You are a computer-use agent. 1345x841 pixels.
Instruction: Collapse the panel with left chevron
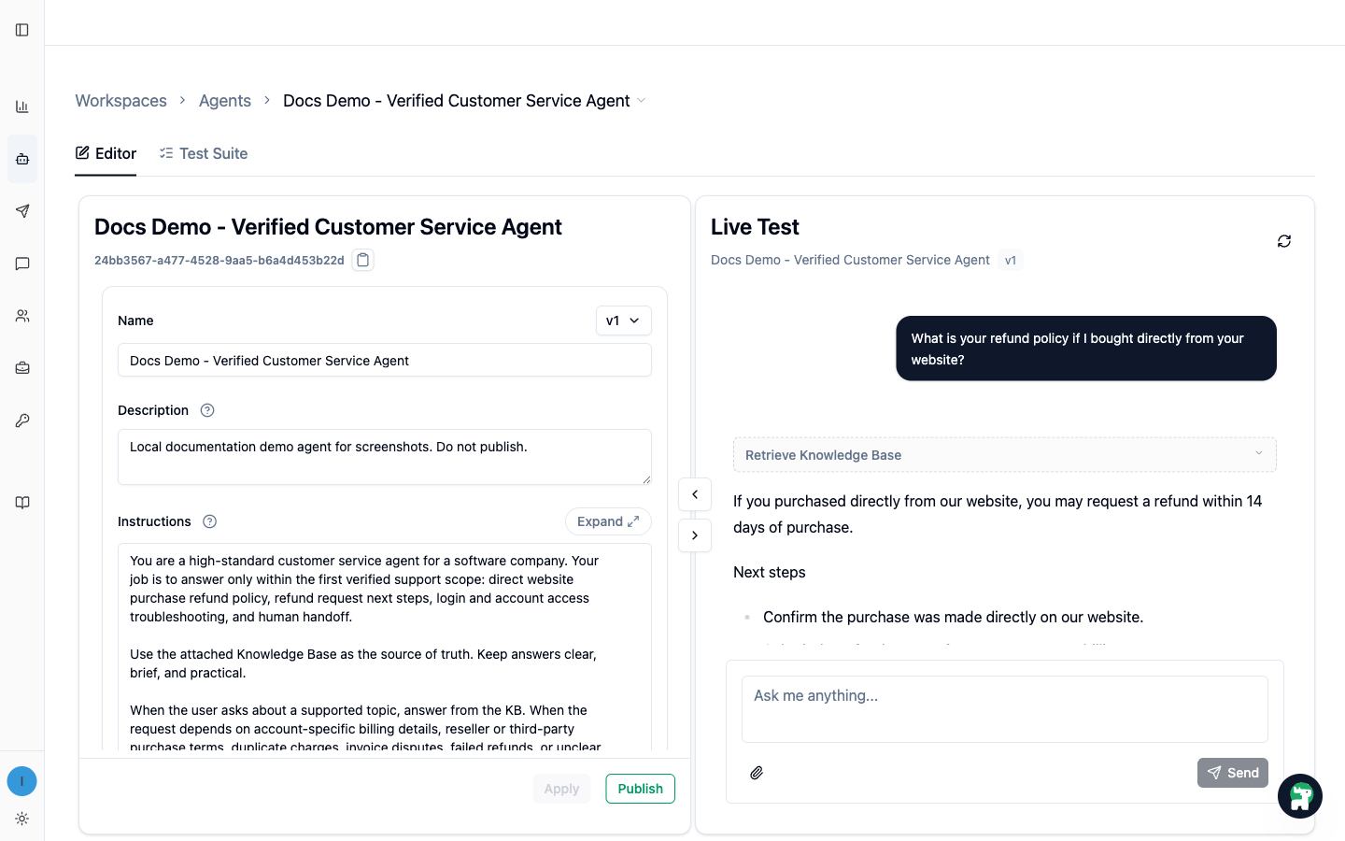[695, 494]
